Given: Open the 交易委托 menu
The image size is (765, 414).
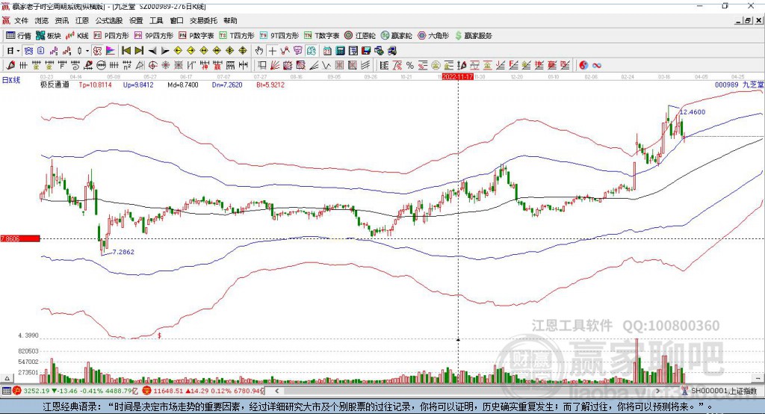Looking at the screenshot, I should click(x=203, y=20).
